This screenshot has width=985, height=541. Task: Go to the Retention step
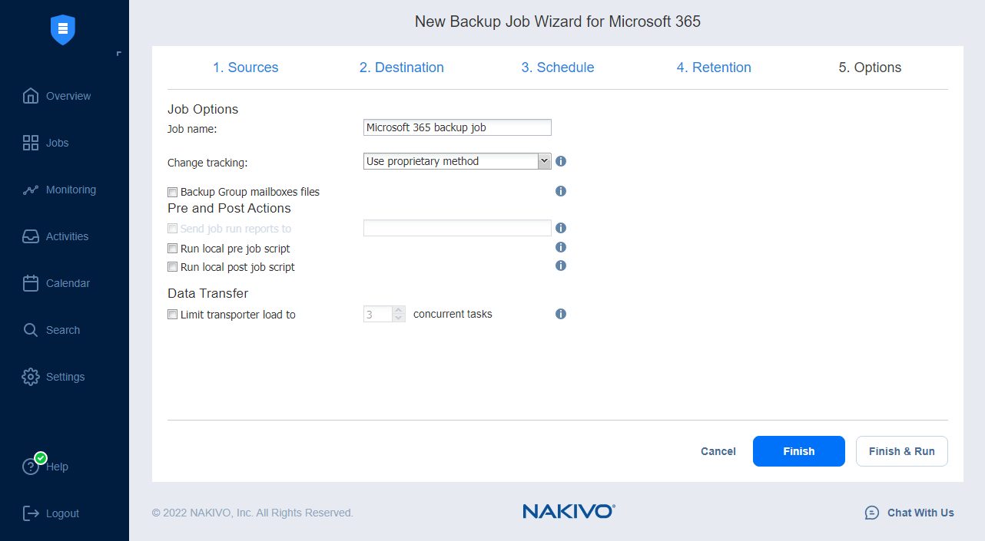point(714,68)
